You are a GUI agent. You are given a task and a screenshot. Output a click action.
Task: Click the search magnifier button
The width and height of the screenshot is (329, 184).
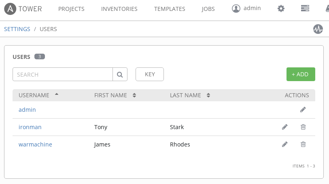(x=120, y=74)
